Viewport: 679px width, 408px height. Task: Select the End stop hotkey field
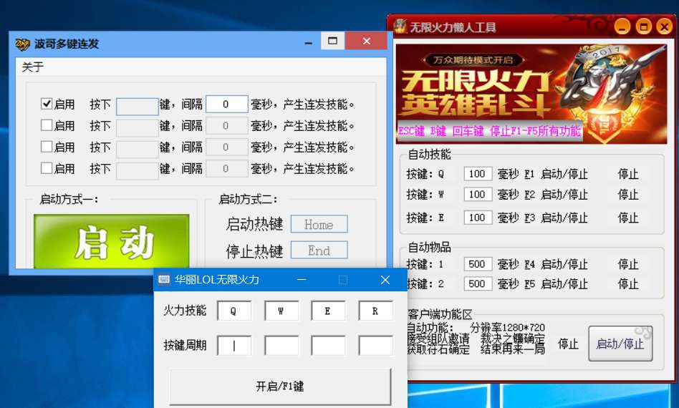click(x=319, y=251)
